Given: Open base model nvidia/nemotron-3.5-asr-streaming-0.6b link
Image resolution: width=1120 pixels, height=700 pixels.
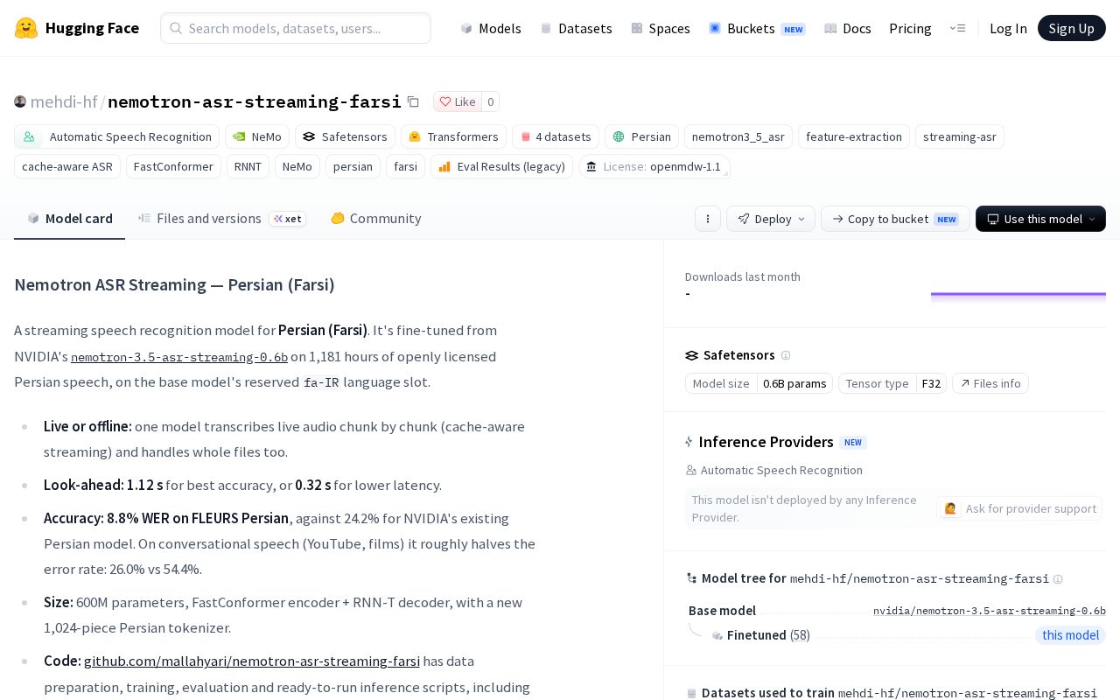Looking at the screenshot, I should pos(990,611).
